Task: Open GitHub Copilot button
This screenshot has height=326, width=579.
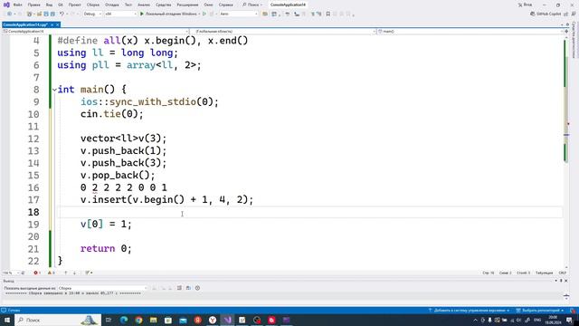Action: (x=546, y=14)
